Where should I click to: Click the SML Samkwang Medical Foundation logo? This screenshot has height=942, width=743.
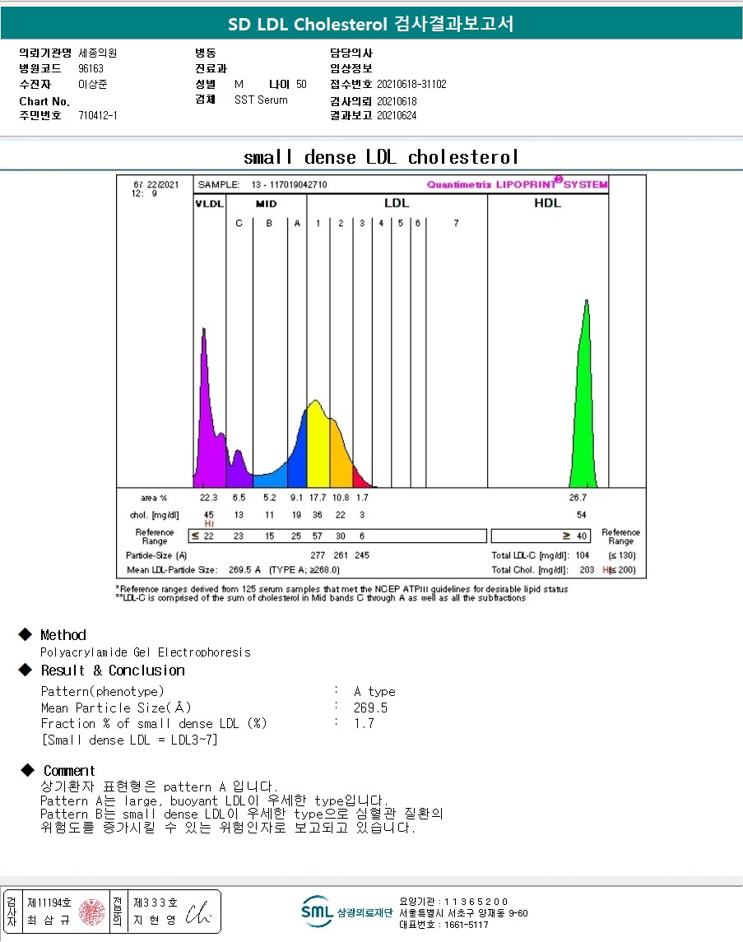[x=346, y=912]
